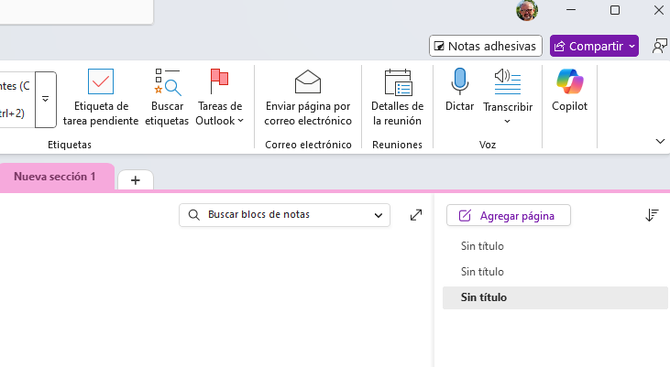Viewport: 670px width, 367px height.
Task: Expand the tags gallery dropdown arrow
Action: 45,100
